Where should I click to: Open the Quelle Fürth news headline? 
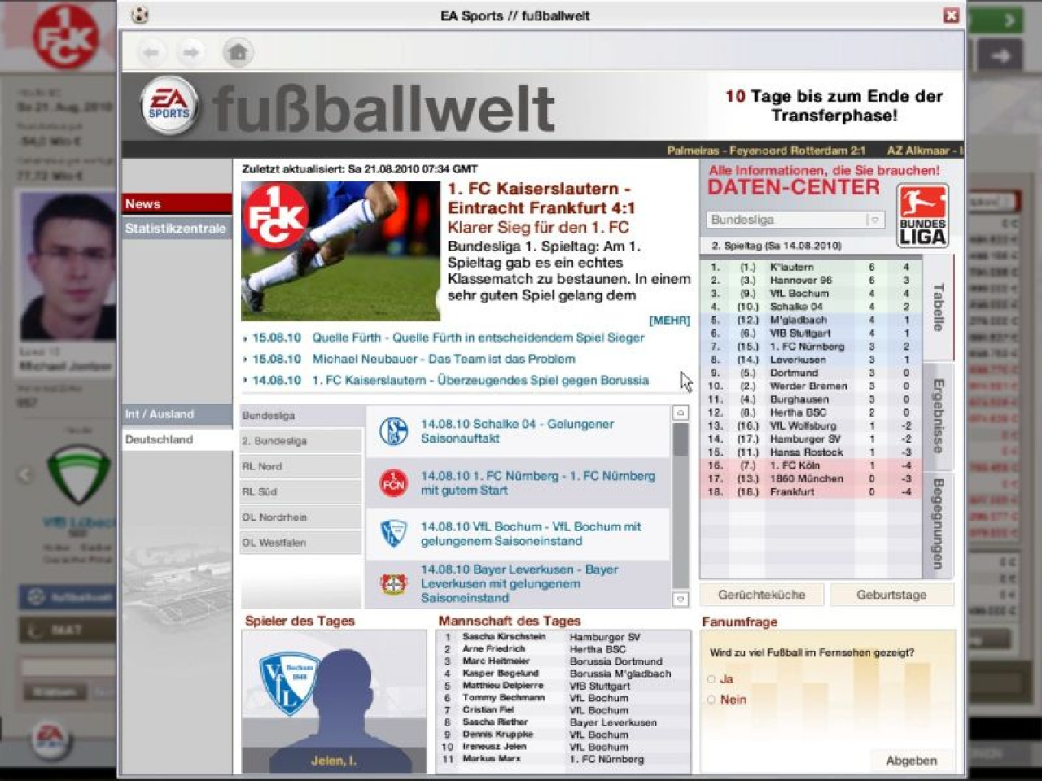pos(478,338)
